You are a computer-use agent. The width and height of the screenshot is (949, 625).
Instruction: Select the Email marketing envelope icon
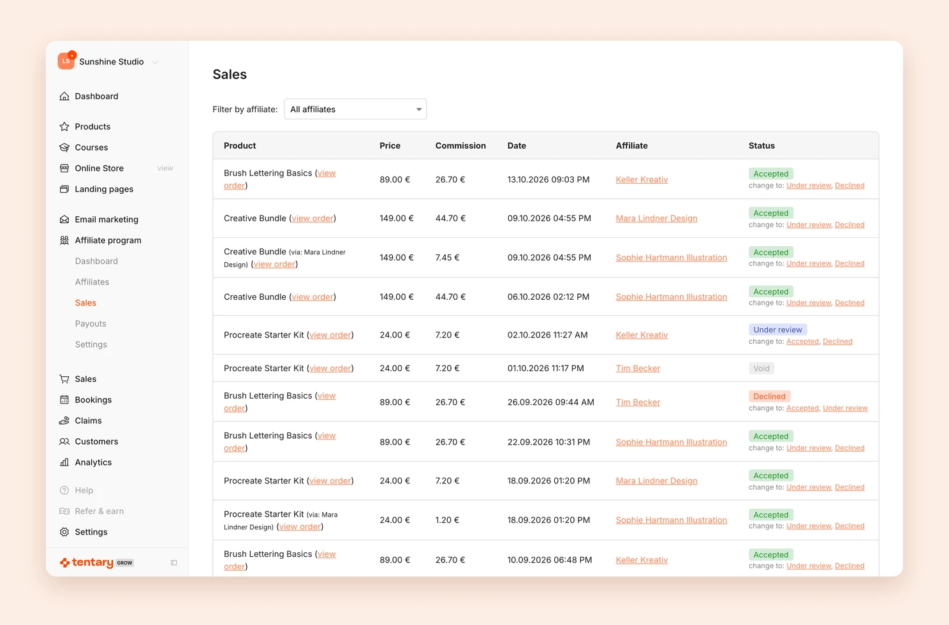64,219
